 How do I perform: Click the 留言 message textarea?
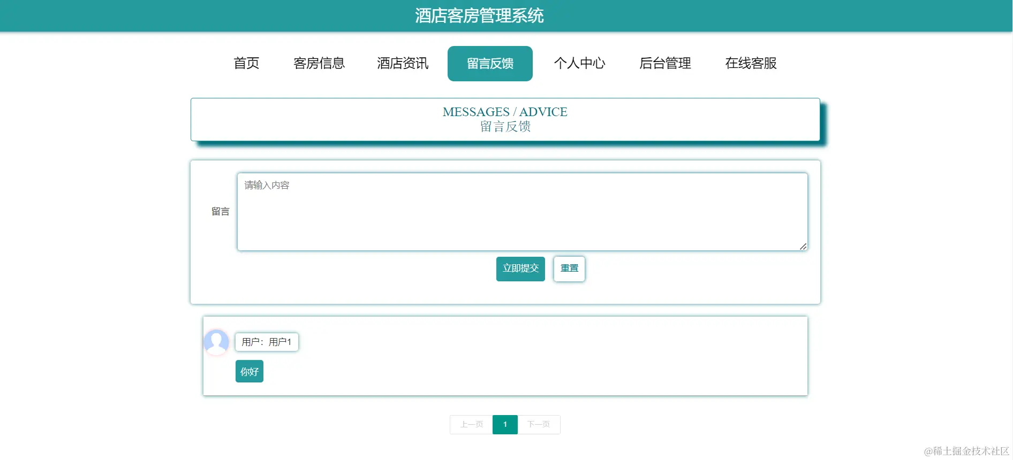tap(522, 212)
